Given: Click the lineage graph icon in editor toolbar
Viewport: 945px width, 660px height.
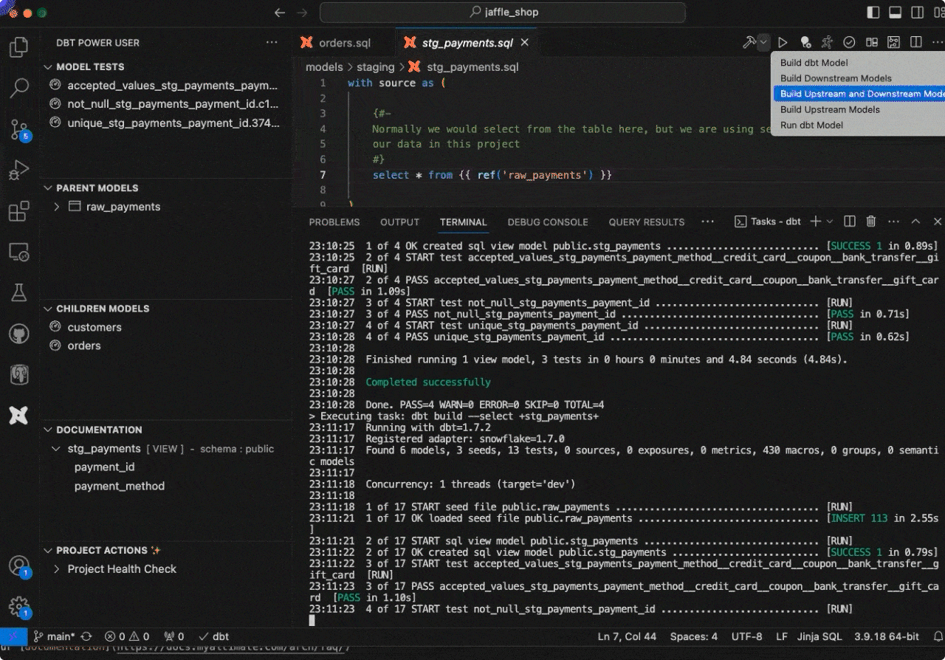Looking at the screenshot, I should click(x=893, y=43).
